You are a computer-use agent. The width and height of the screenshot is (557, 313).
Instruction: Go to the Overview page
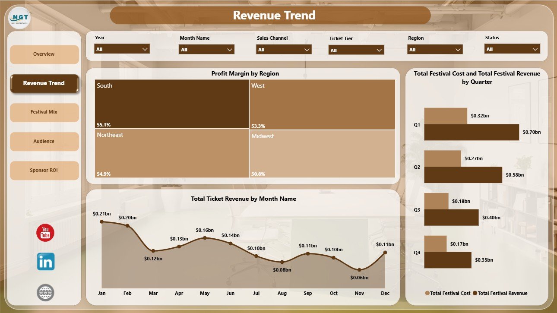[x=44, y=54]
